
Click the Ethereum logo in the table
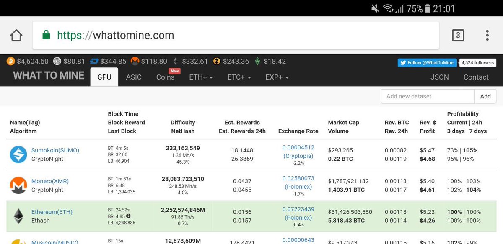(18, 216)
